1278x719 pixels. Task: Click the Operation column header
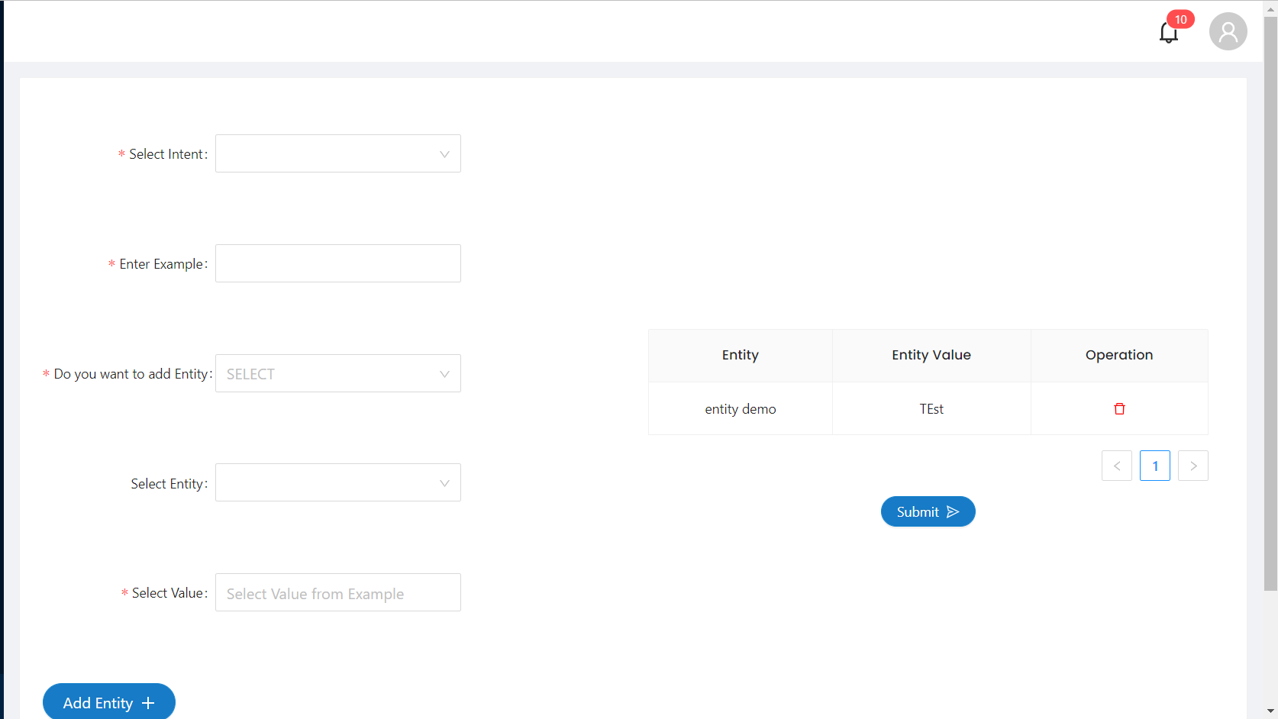[x=1119, y=355]
